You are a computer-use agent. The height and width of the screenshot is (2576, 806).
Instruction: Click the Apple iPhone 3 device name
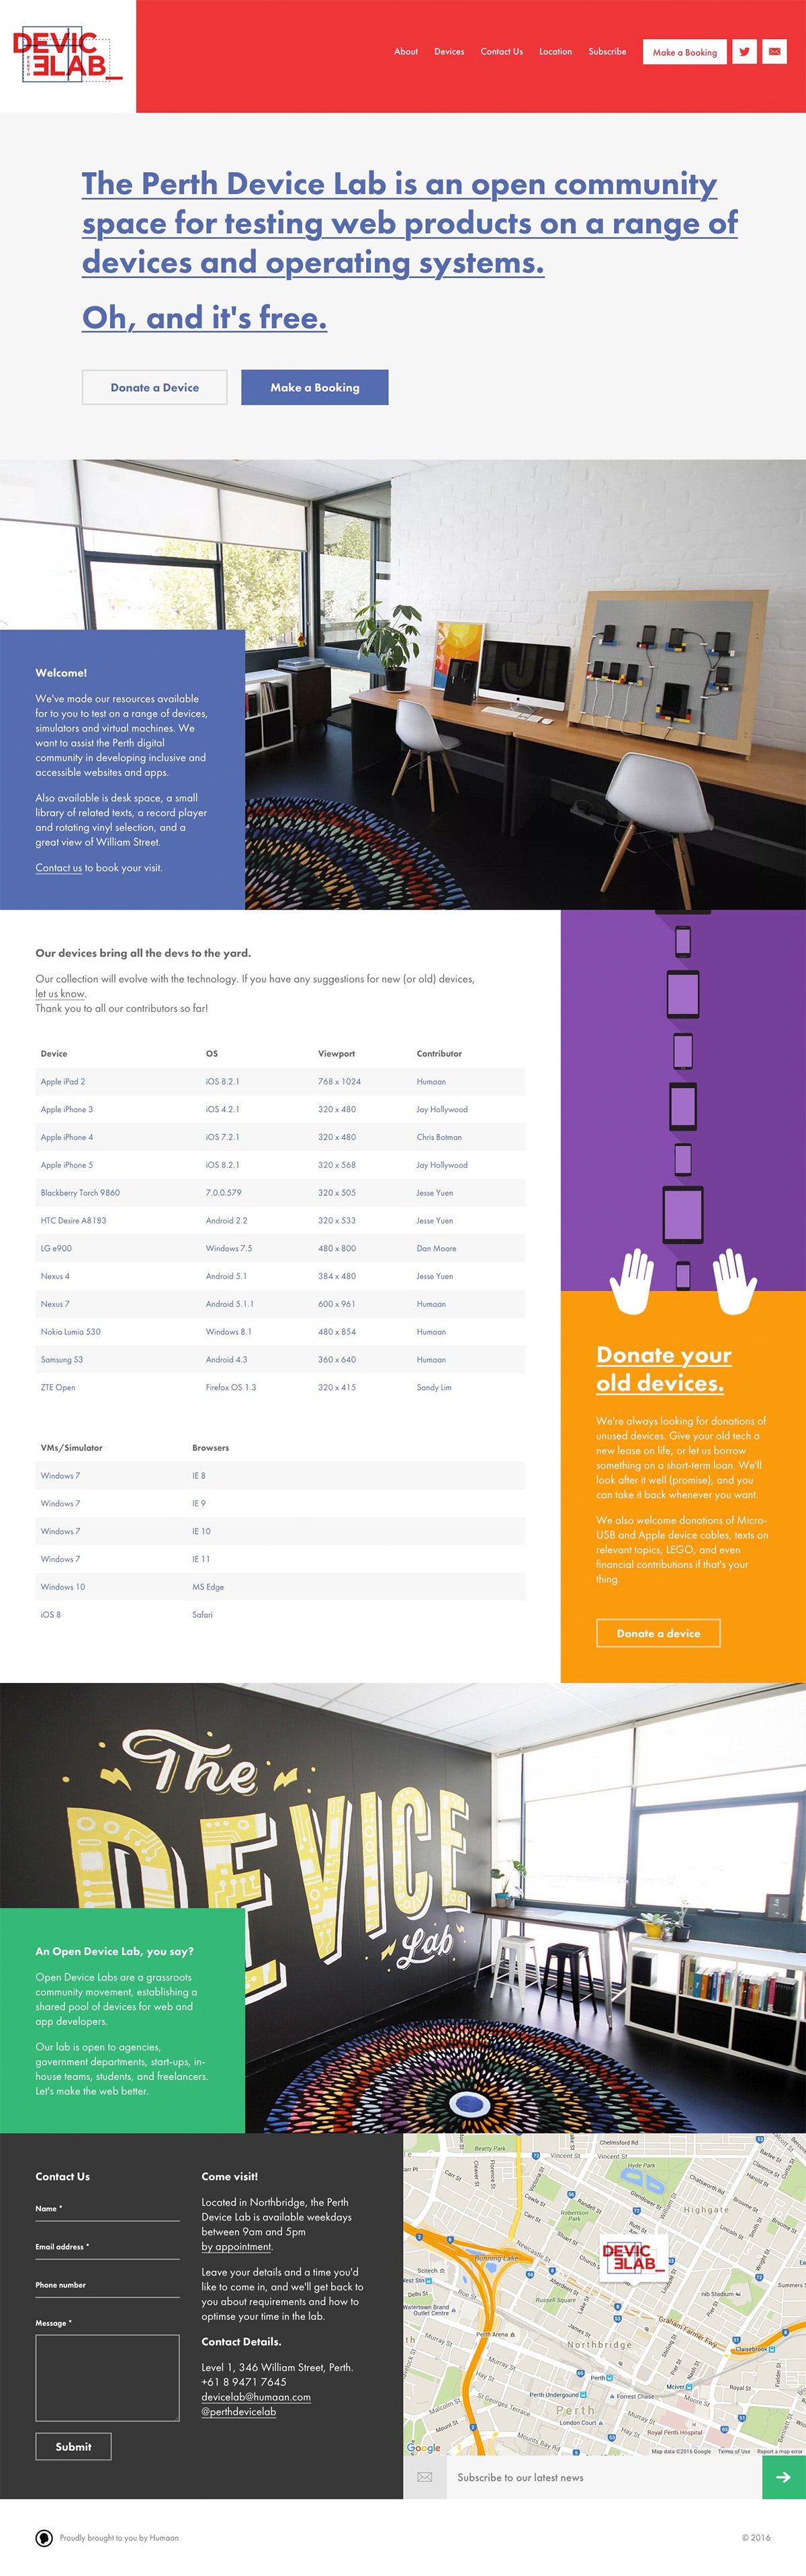67,1109
